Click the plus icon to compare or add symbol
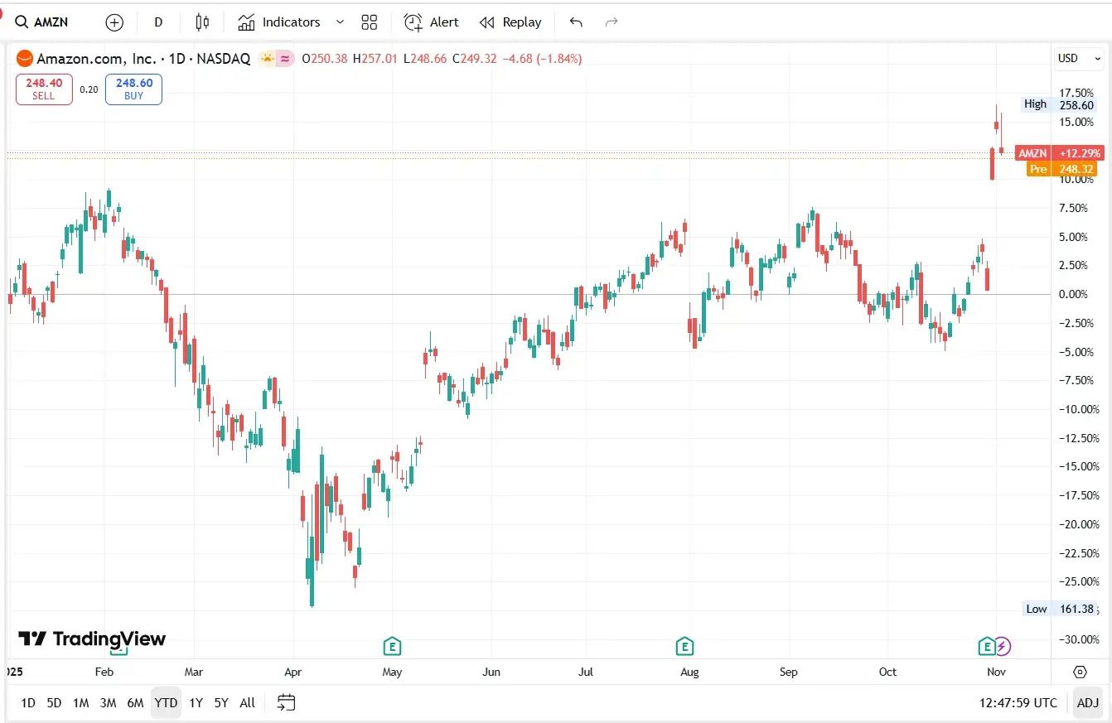This screenshot has width=1112, height=723. click(x=114, y=22)
